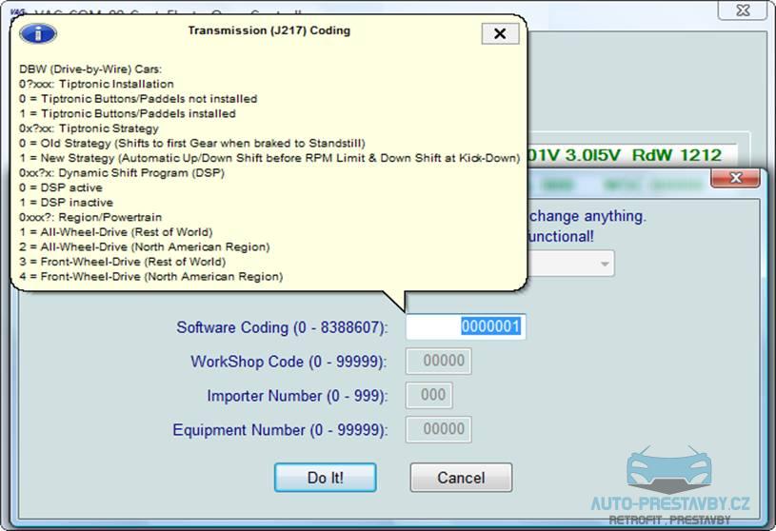776x531 pixels.
Task: Open the dropdown partially hidden behind the balloon
Action: coord(603,263)
